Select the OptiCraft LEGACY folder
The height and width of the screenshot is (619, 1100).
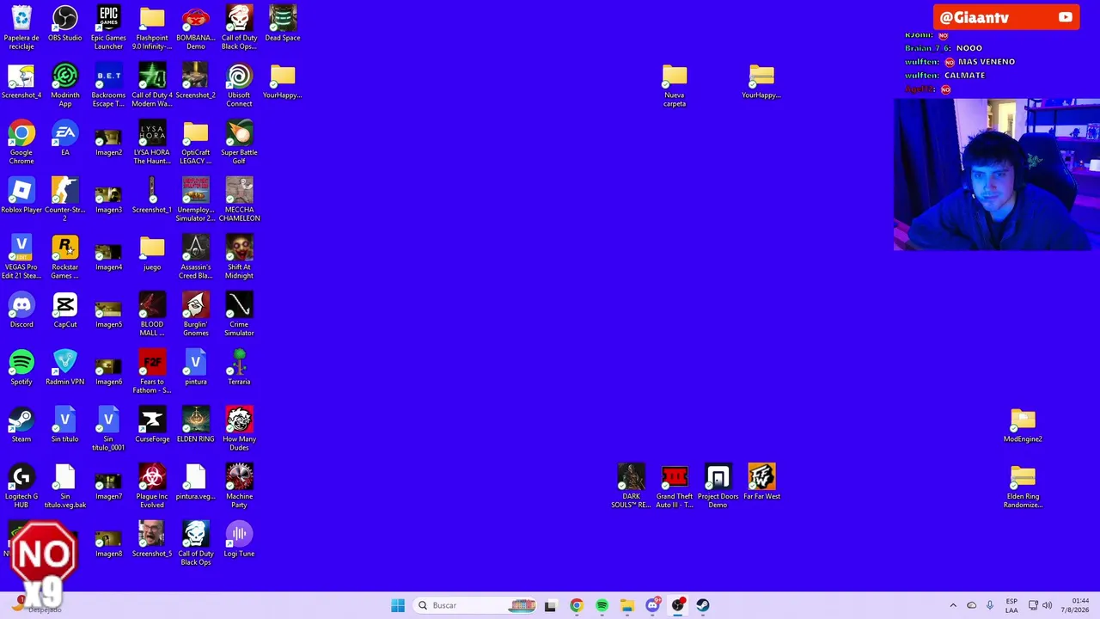(196, 143)
